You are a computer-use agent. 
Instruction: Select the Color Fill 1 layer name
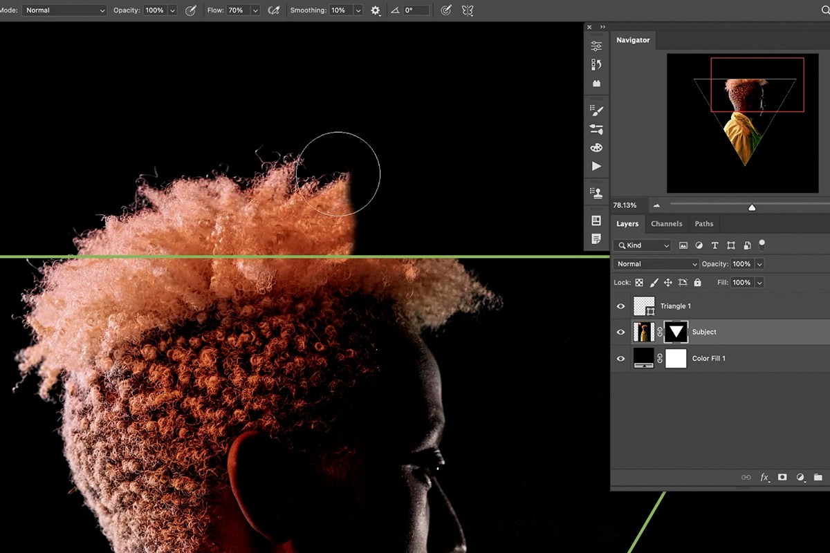coord(709,359)
